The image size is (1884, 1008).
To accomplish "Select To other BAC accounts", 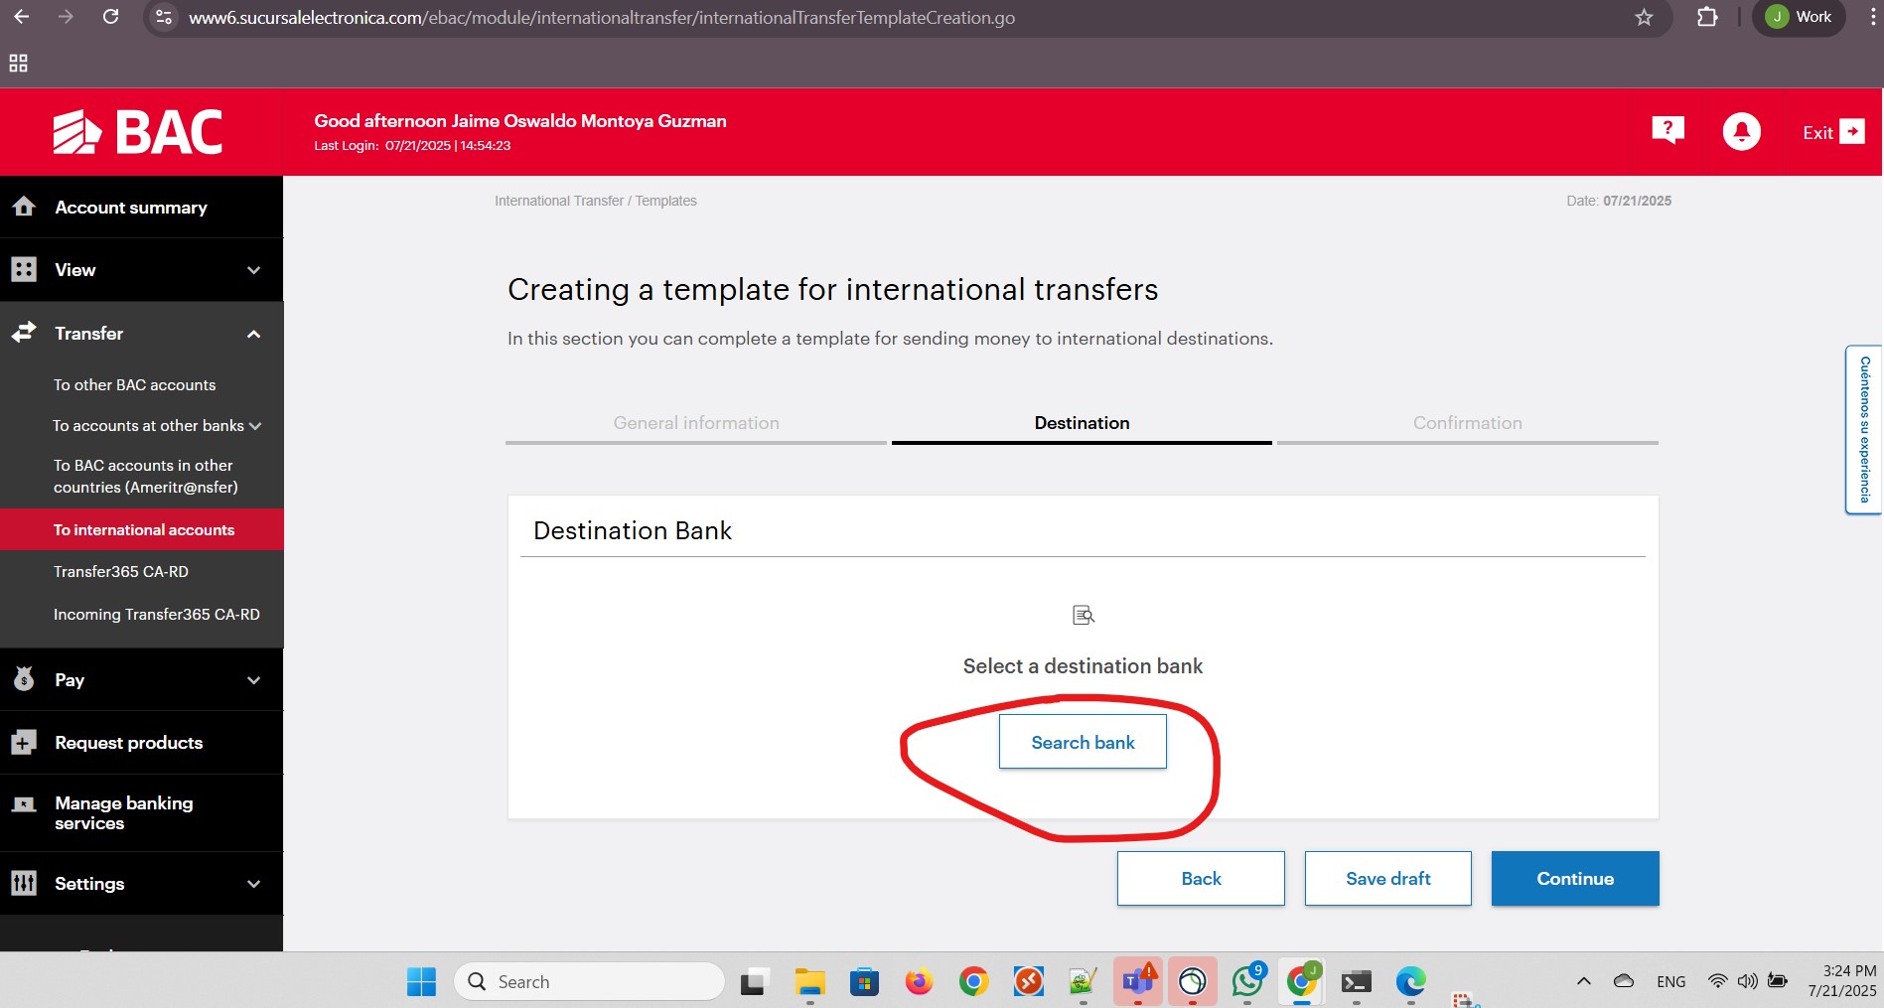I will coord(134,384).
